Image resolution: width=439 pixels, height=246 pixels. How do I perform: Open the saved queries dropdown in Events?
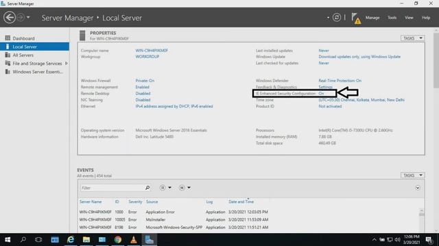click(x=185, y=188)
